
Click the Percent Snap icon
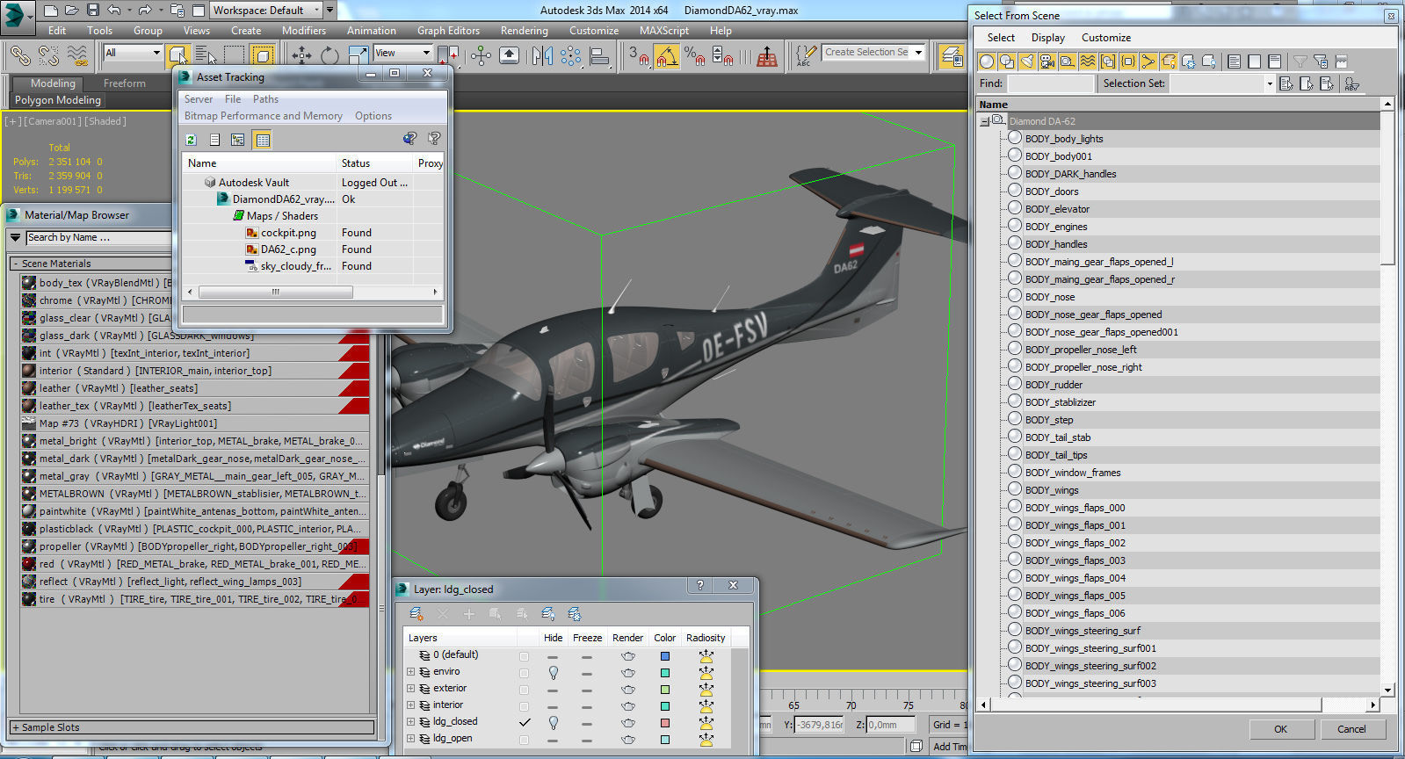coord(695,56)
